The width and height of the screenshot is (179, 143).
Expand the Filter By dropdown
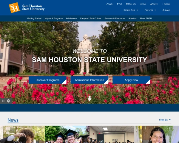165,120
